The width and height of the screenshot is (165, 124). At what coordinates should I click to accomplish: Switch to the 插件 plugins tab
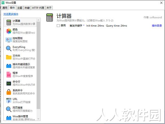12,8
